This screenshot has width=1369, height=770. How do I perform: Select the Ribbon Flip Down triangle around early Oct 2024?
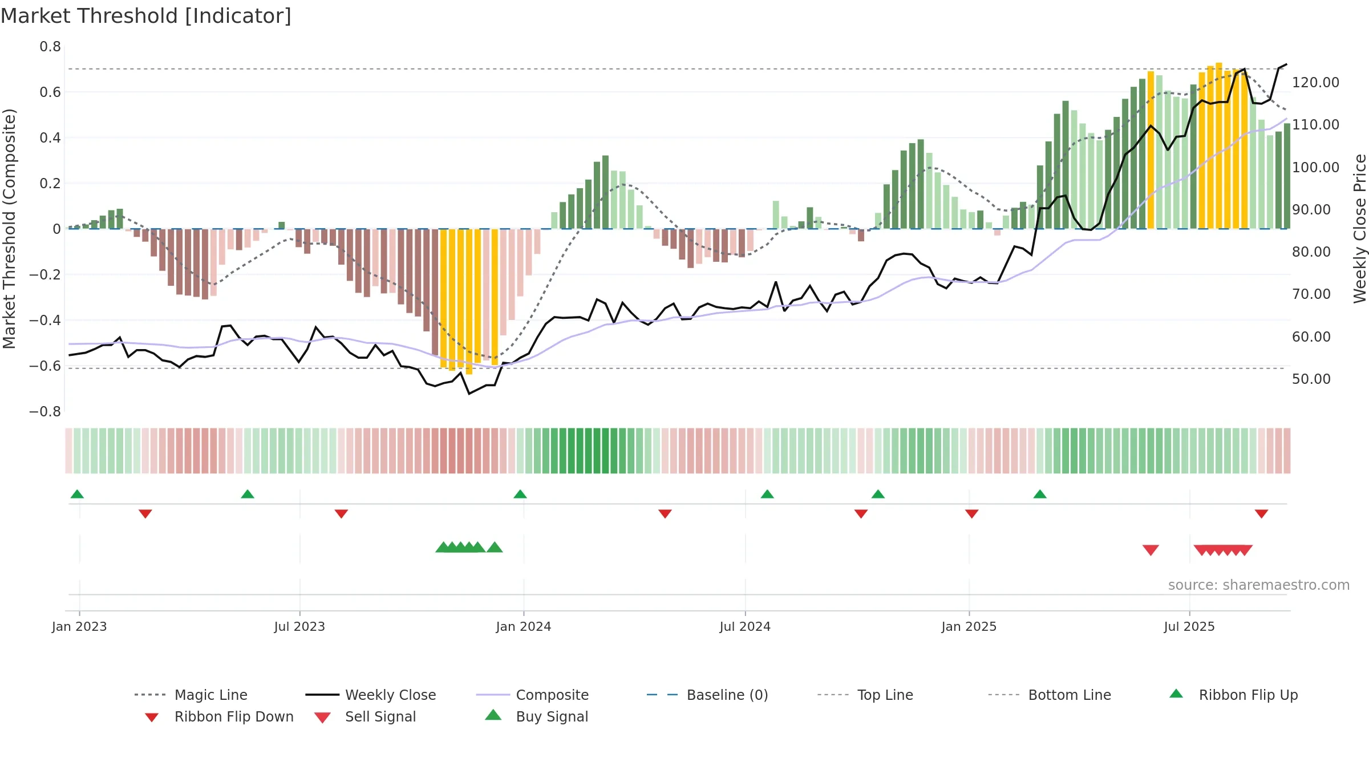[x=861, y=514]
